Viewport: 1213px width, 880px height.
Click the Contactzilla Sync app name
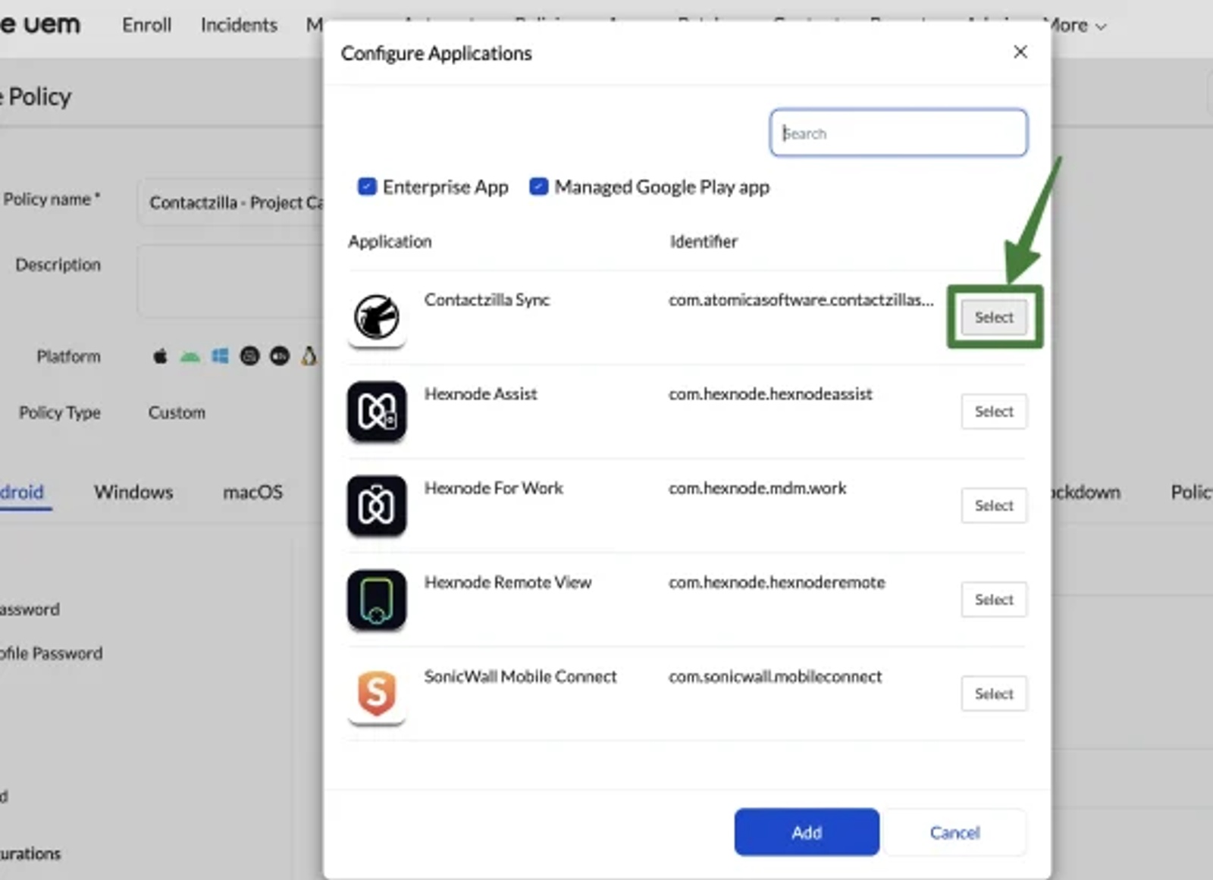[487, 299]
